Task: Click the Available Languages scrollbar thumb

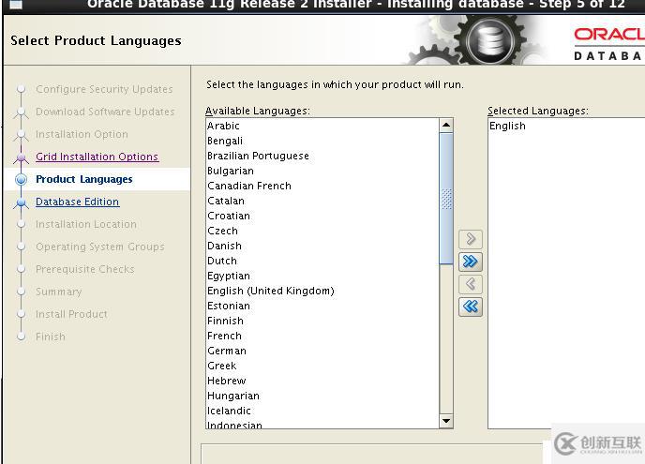Action: pyautogui.click(x=446, y=198)
